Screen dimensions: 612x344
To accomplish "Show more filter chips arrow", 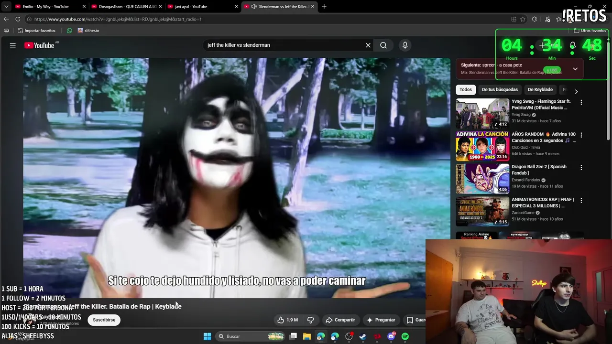I will (x=576, y=91).
